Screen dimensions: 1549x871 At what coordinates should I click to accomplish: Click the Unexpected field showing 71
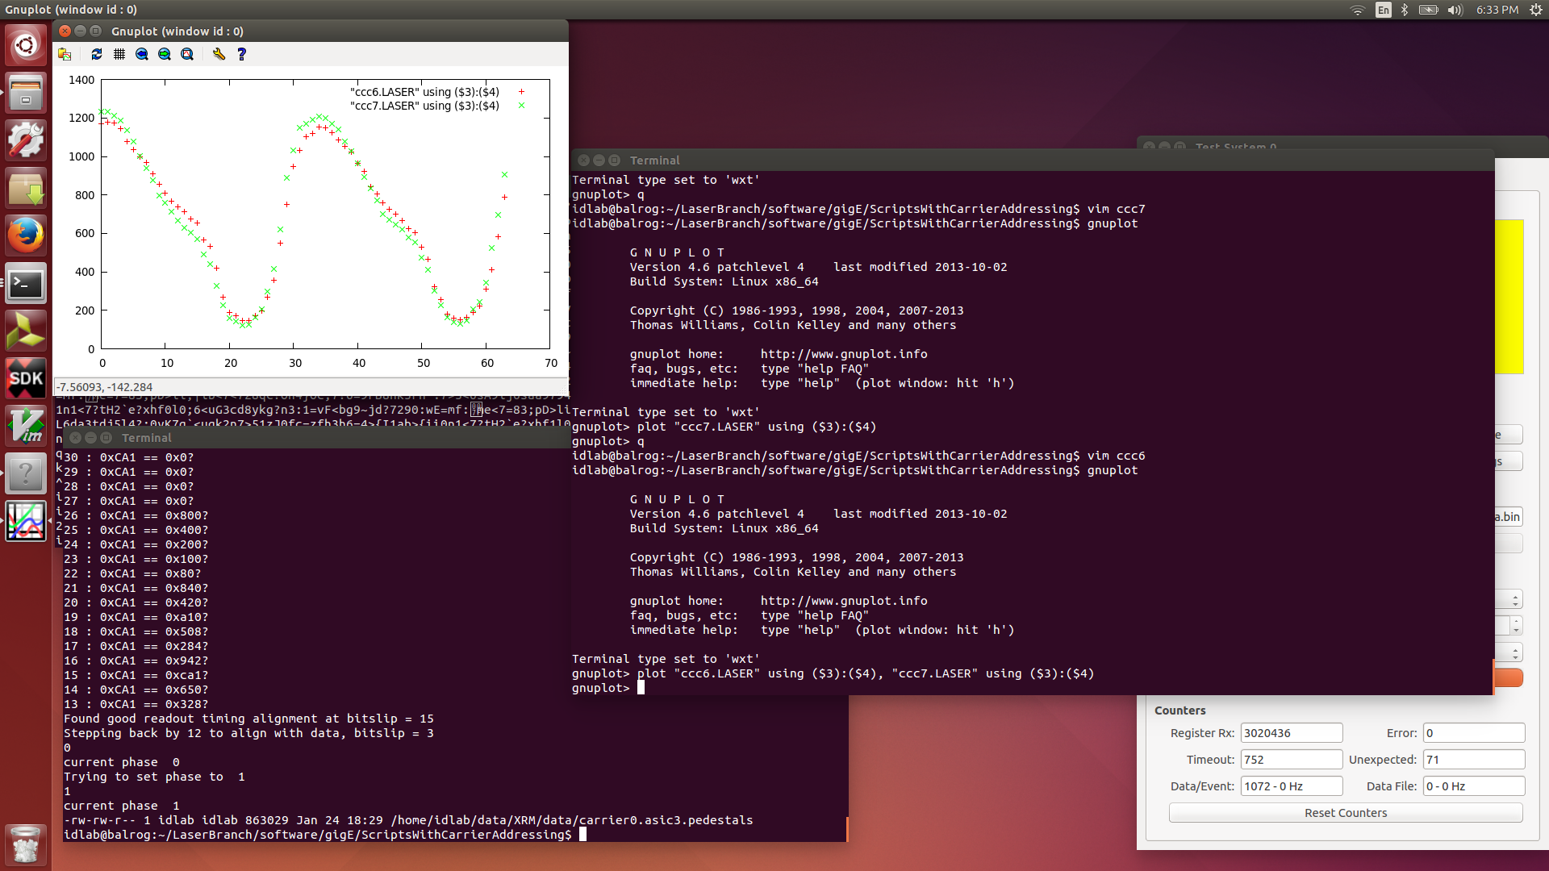(1474, 760)
